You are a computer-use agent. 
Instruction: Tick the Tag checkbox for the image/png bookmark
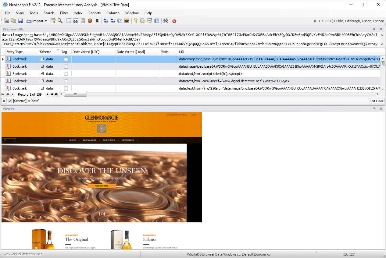(66, 59)
